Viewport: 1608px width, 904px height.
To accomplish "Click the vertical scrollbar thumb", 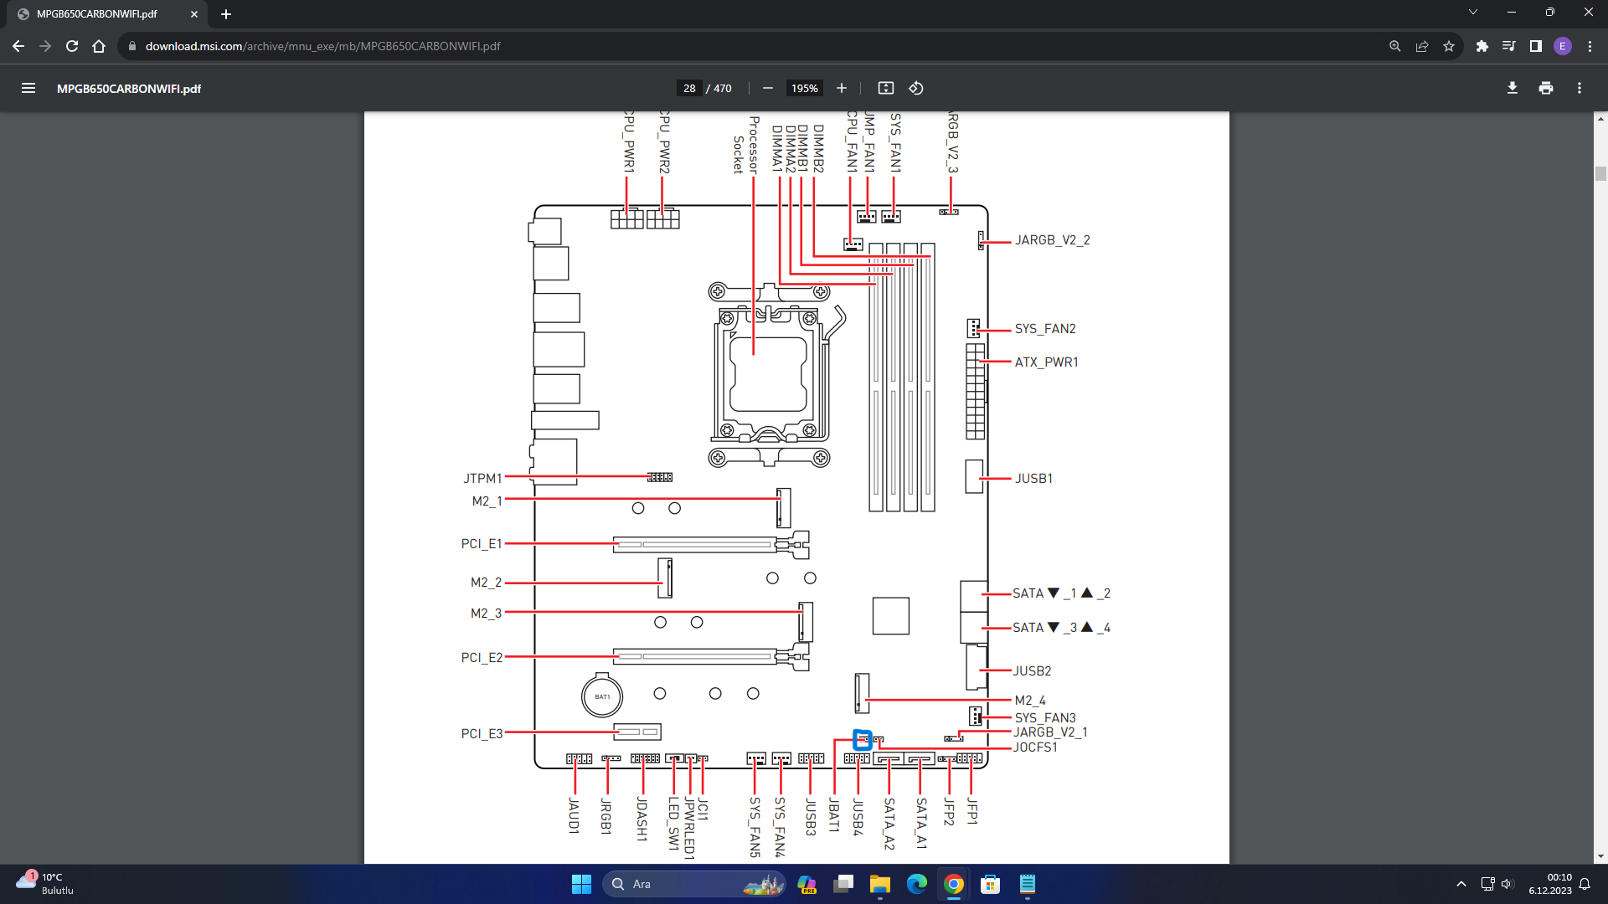I will click(1600, 173).
